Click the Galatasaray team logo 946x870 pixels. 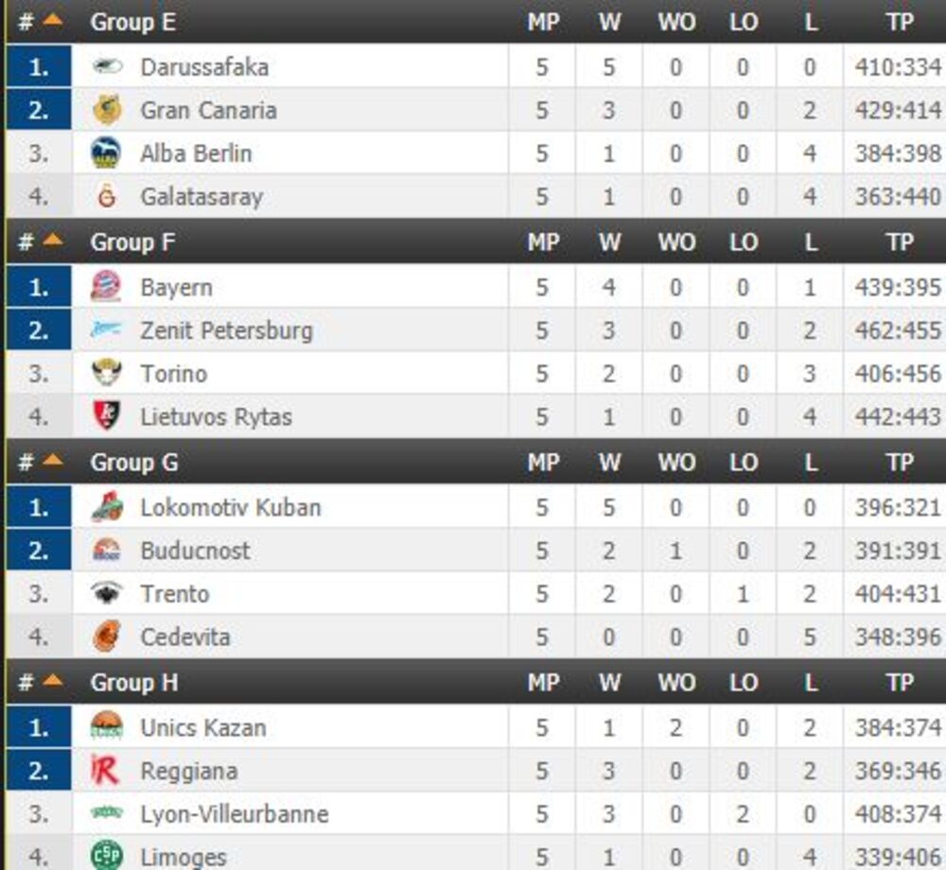click(x=106, y=197)
